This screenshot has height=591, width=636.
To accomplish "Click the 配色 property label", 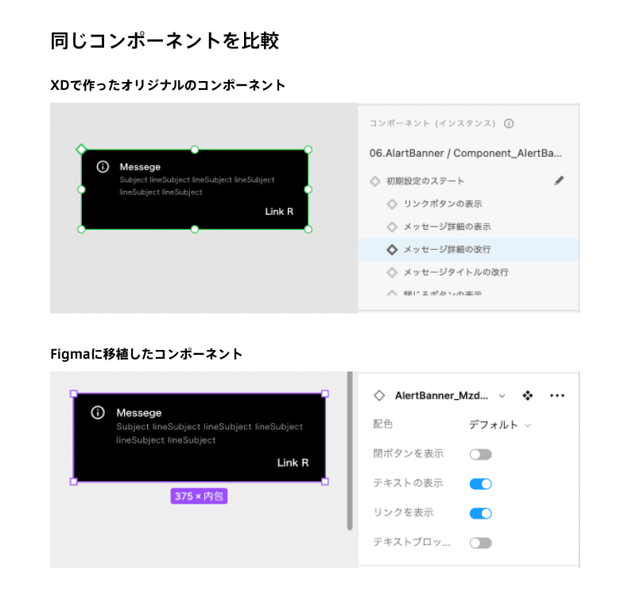I will click(x=382, y=424).
